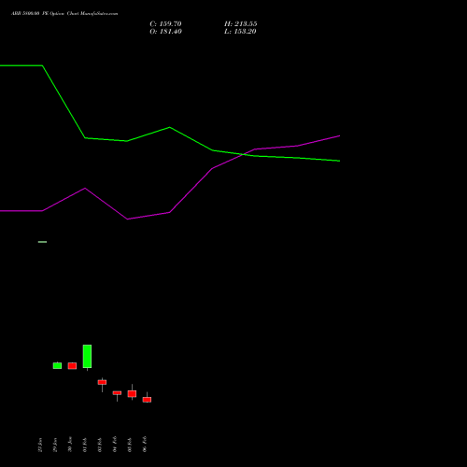Click the green candle for 29 Jan

(57, 365)
